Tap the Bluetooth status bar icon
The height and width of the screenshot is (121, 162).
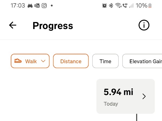click(x=111, y=5)
